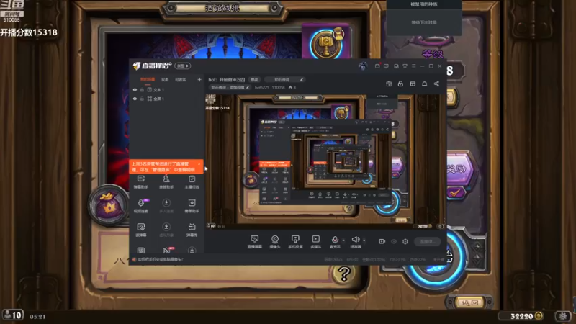
Task: Expand microphone options arrow
Action: 343,240
